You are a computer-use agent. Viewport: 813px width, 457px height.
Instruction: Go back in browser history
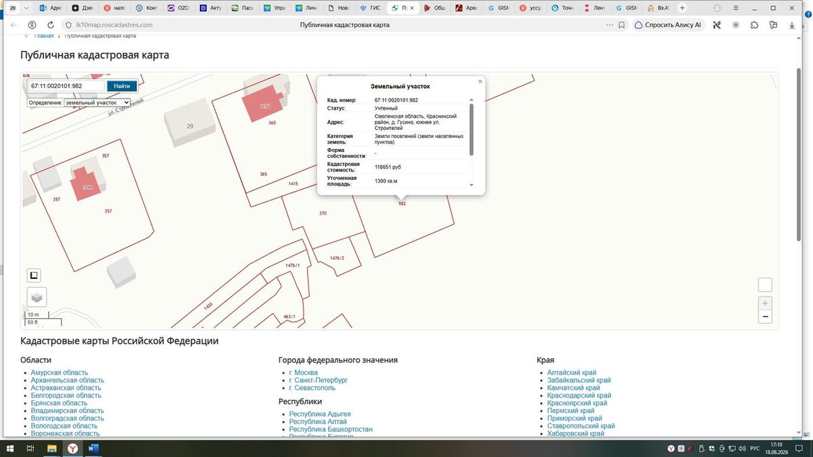click(13, 25)
